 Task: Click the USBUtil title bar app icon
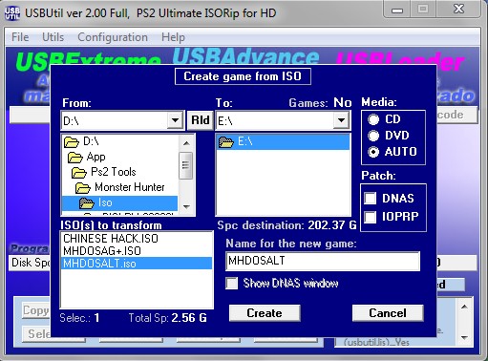click(12, 12)
